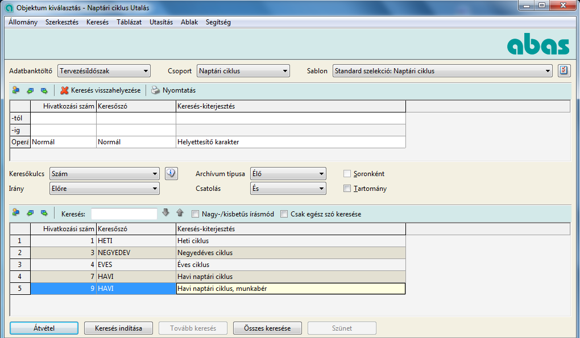Toggle Nagy-/kisbetűs írásmód checkbox
The image size is (580, 338).
pyautogui.click(x=195, y=214)
